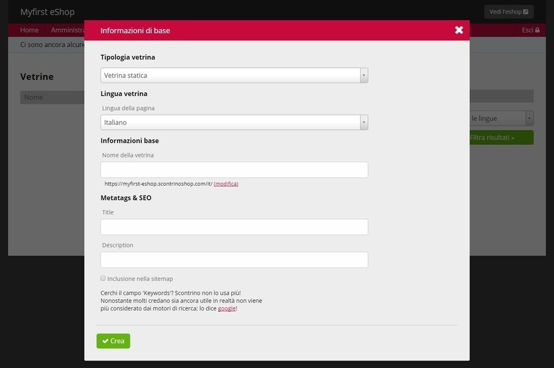Open the google link

coord(227,308)
